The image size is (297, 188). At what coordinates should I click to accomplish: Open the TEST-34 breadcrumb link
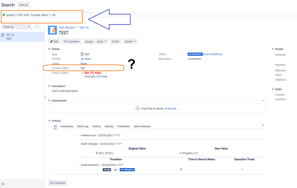point(84,28)
